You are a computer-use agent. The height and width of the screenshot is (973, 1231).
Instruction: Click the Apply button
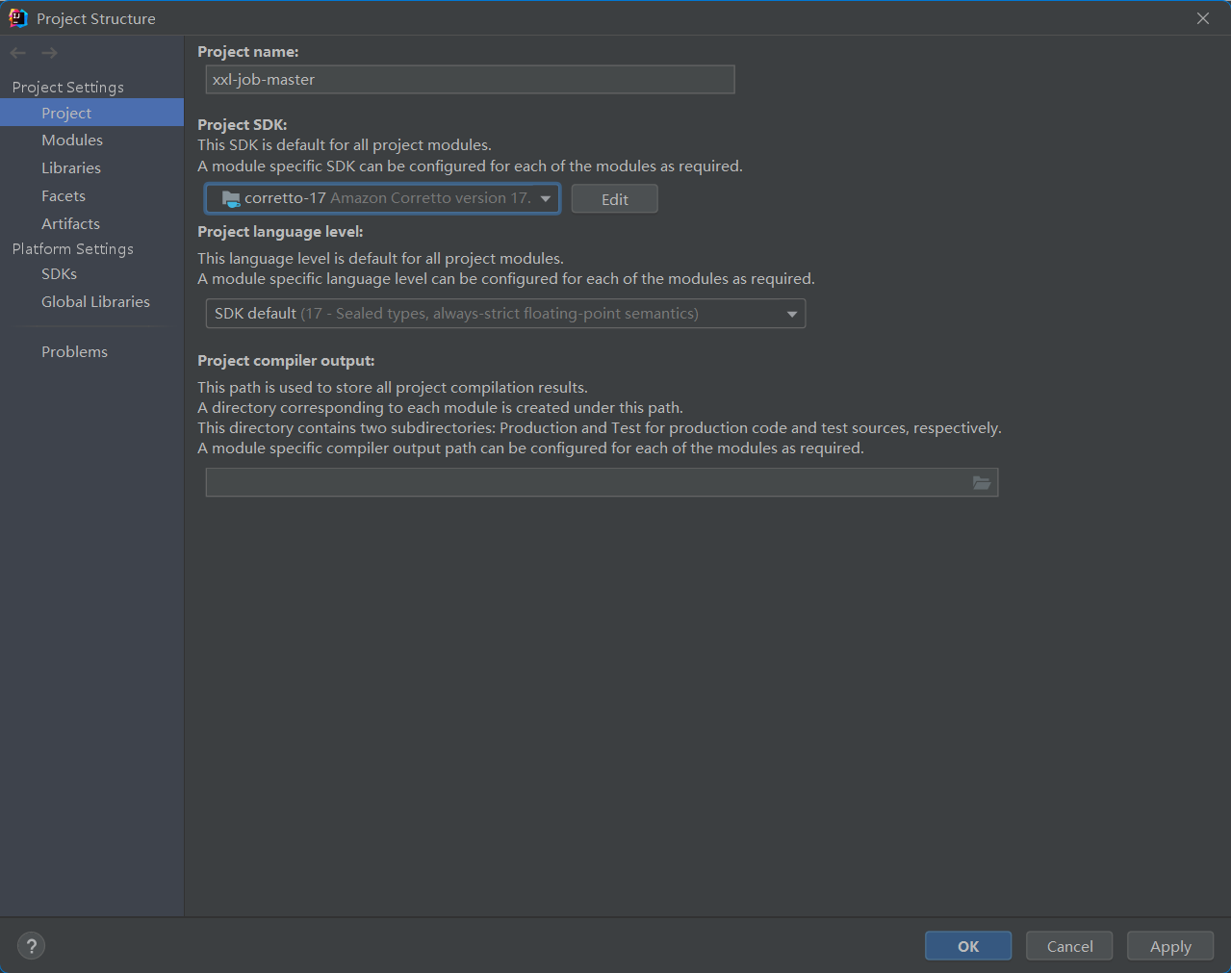click(x=1169, y=946)
